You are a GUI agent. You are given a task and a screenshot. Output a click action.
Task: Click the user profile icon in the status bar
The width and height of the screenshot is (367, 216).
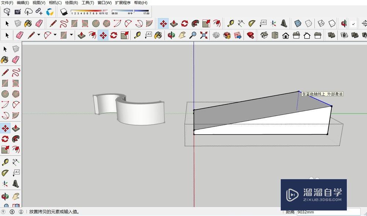click(21, 212)
